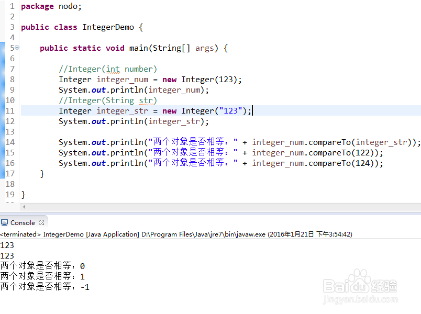Click 'compareTo(122)' on line 15

343,153
